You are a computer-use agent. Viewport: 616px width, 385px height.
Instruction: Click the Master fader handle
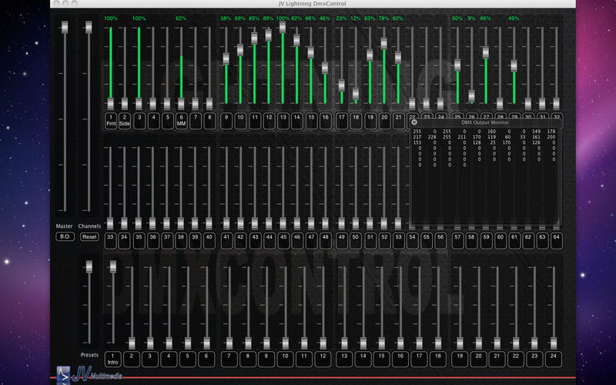(65, 27)
